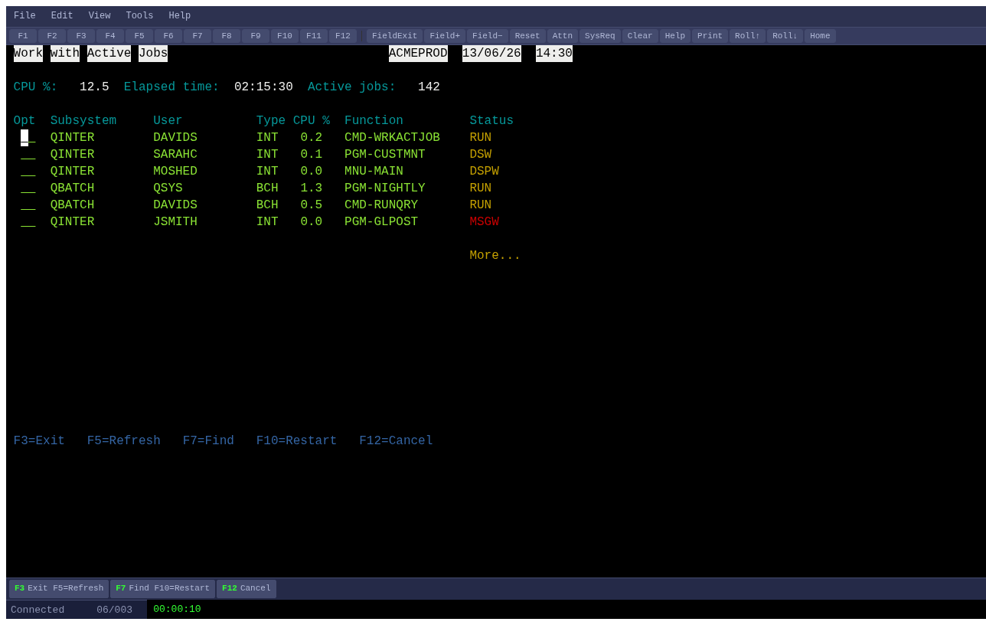Open the Tools menu
This screenshot has height=625, width=986.
point(139,16)
